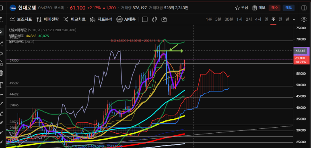This screenshot has width=311, height=148.
Task: Select the trend line tool below horizontal line
Action: [x=1, y=104]
